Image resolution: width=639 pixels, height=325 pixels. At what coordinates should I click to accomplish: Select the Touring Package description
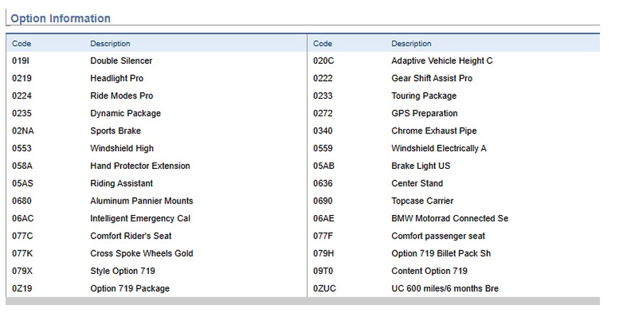(x=424, y=96)
